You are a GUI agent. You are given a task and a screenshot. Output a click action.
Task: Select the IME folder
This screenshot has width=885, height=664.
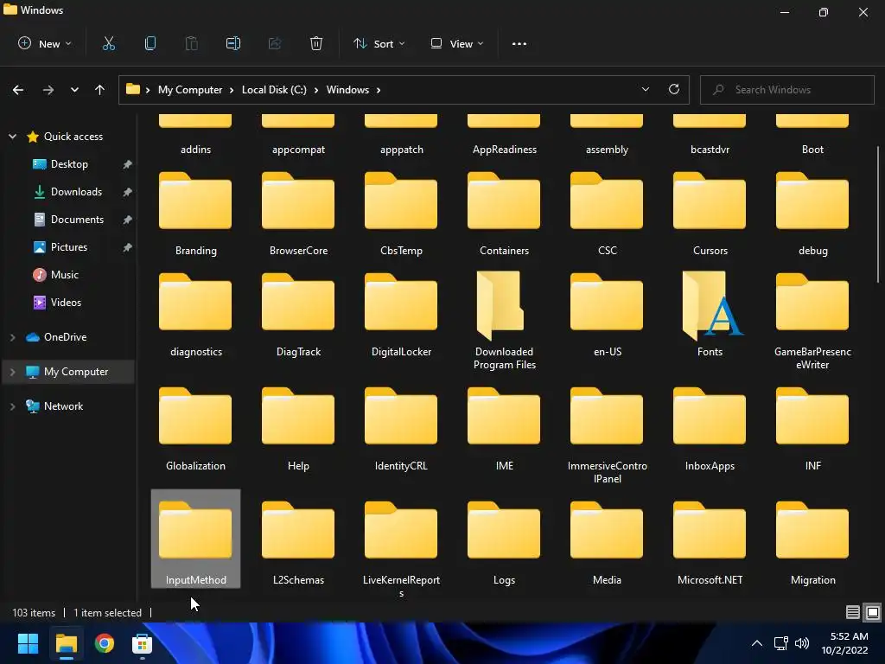504,429
